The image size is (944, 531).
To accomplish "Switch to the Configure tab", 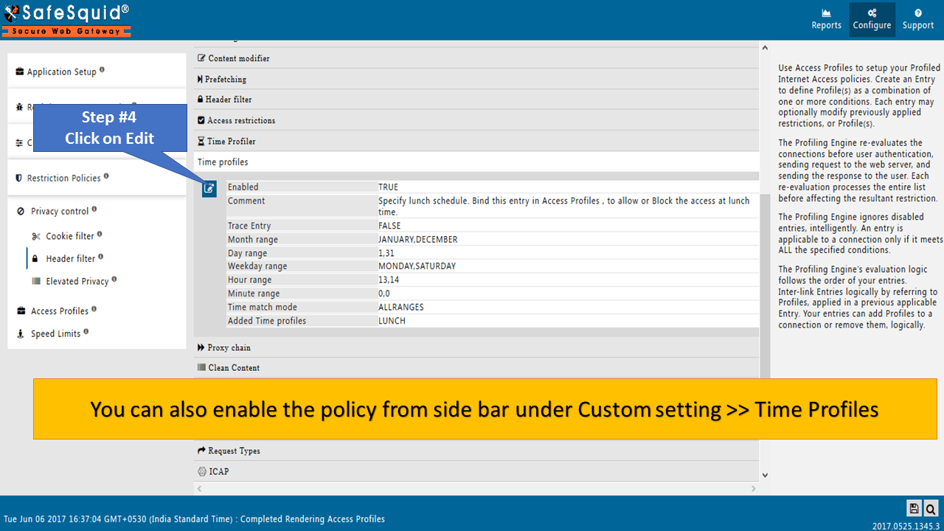I will (x=872, y=20).
